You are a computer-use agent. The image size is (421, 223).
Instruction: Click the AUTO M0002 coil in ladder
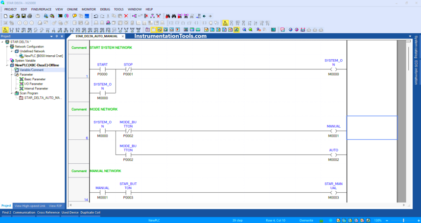(x=333, y=155)
